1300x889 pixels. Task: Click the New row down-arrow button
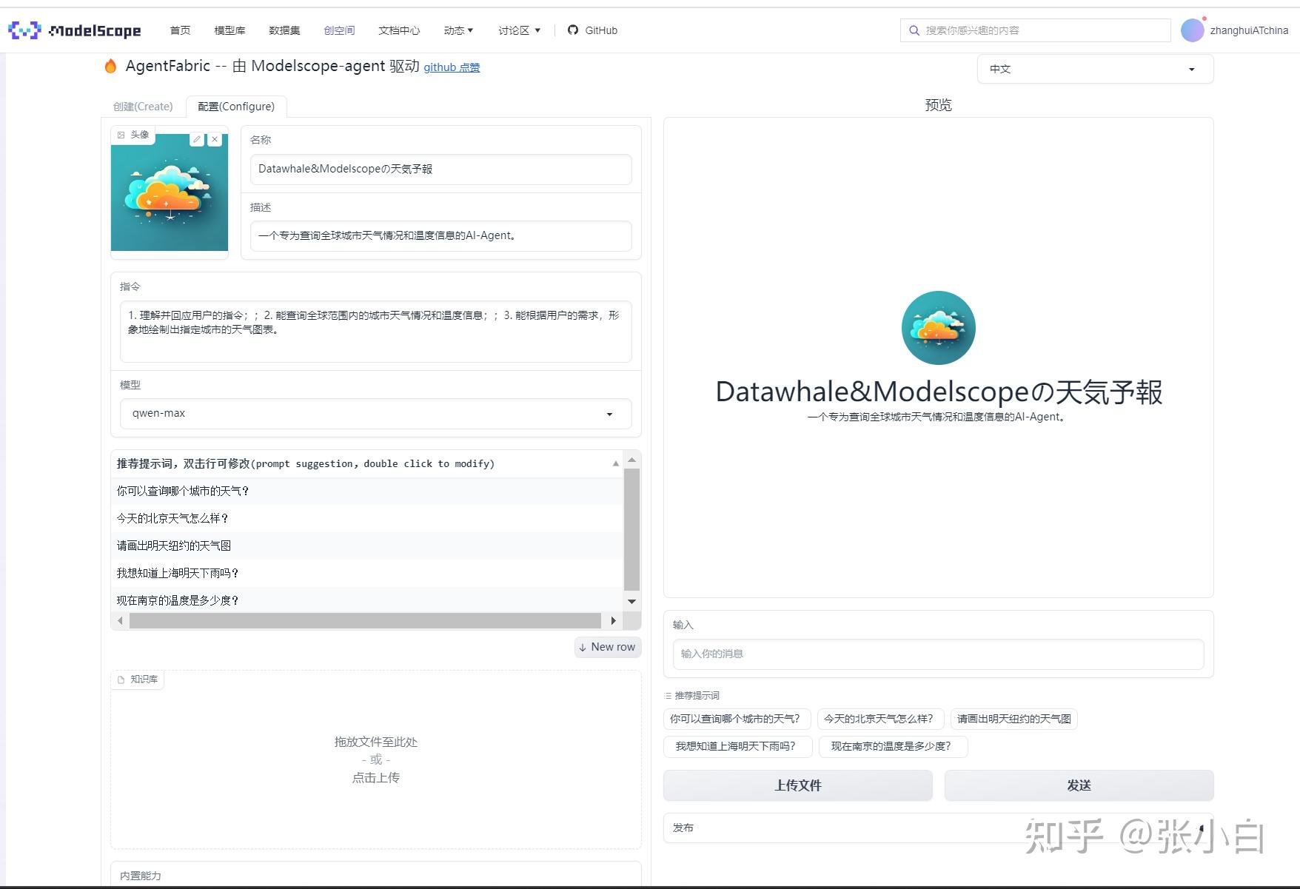click(607, 647)
